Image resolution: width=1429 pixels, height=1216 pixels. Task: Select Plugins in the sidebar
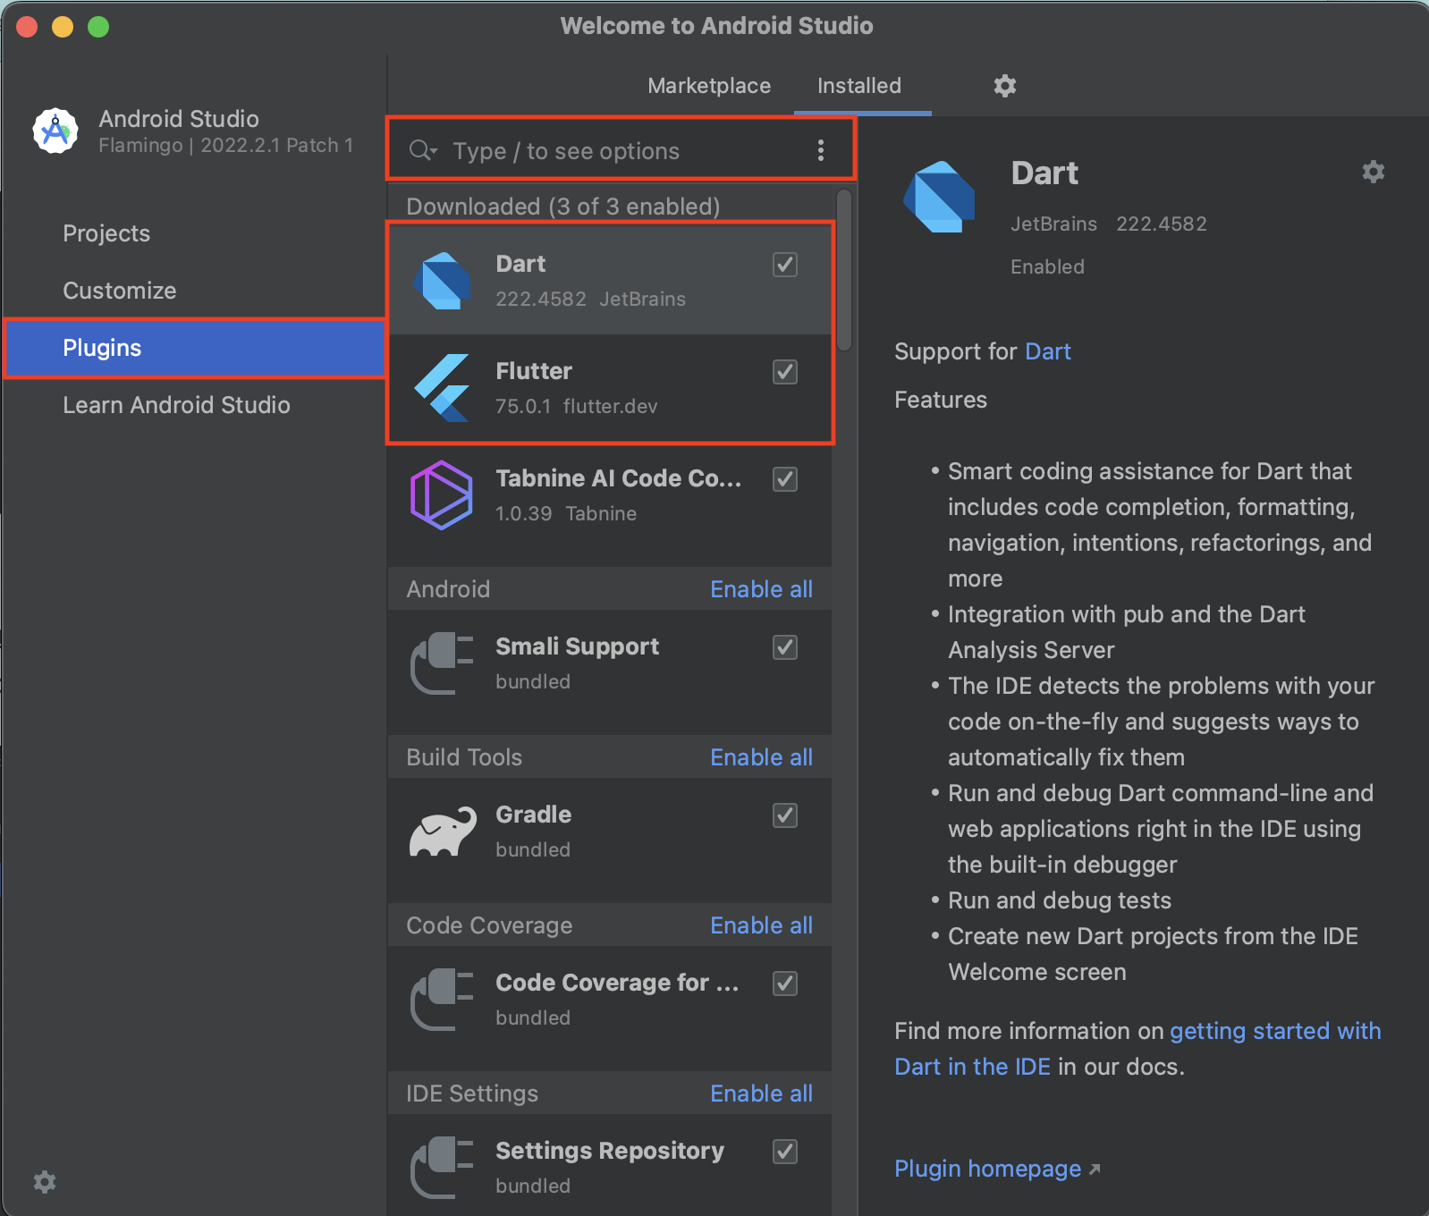(195, 348)
